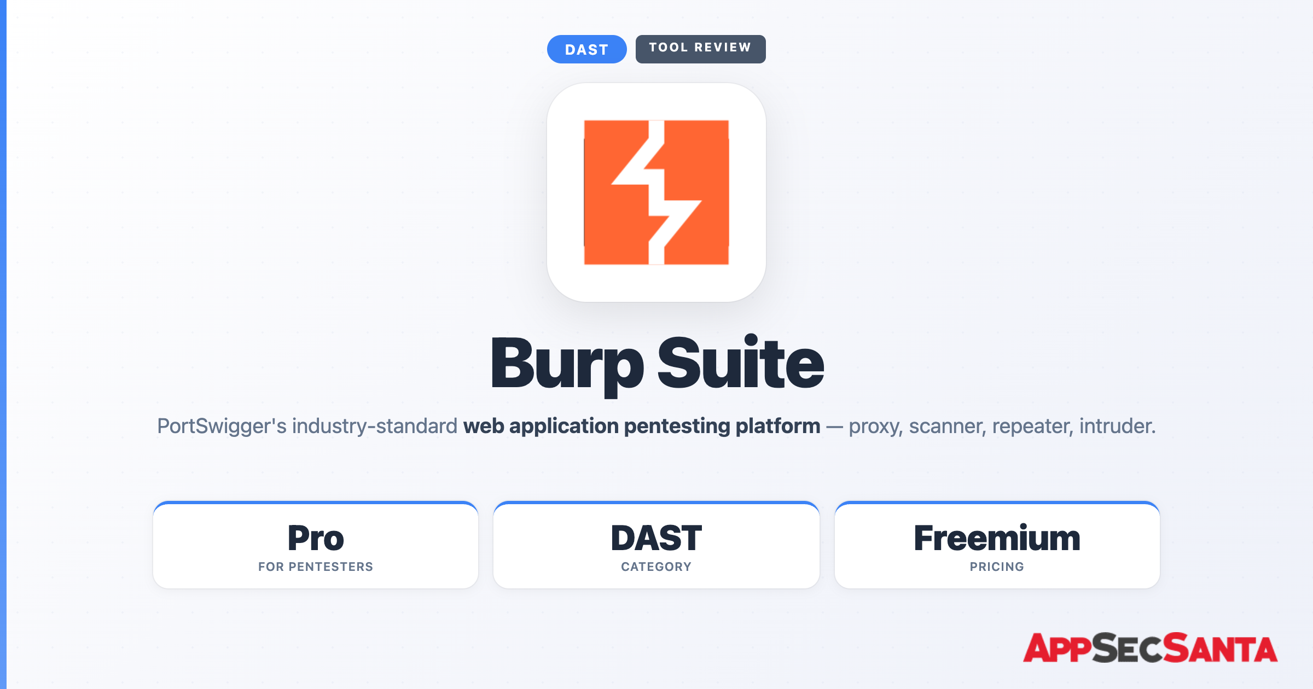Viewport: 1313px width, 689px height.
Task: Click the PortSwigger's industry-standard text
Action: point(307,426)
